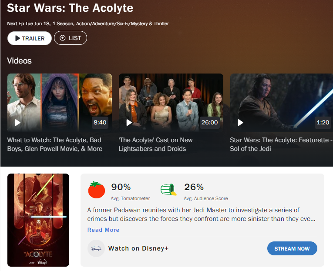Screen dimensions: 333x271
Task: Open the Featurette Sol of the Jedi thumbnail
Action: coord(281,103)
